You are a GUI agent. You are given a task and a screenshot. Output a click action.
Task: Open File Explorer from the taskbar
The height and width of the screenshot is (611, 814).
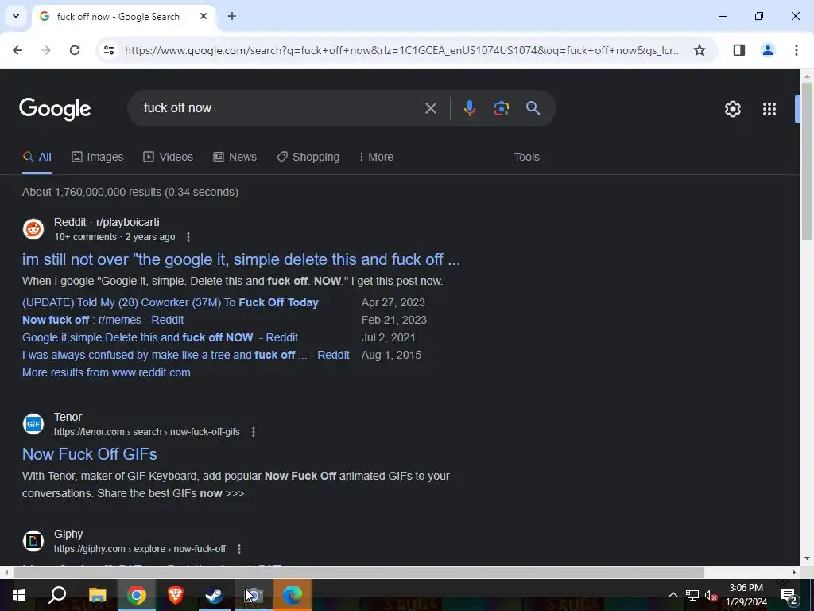(97, 595)
